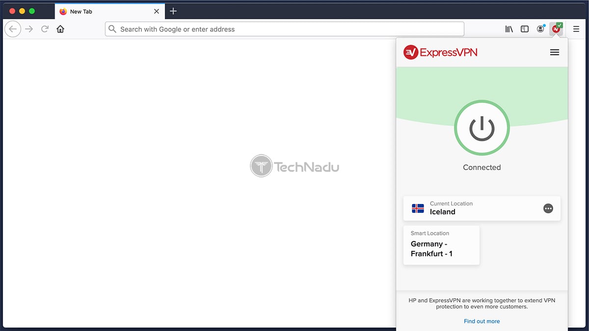This screenshot has width=589, height=331.
Task: Click the address bar search field
Action: (285, 29)
